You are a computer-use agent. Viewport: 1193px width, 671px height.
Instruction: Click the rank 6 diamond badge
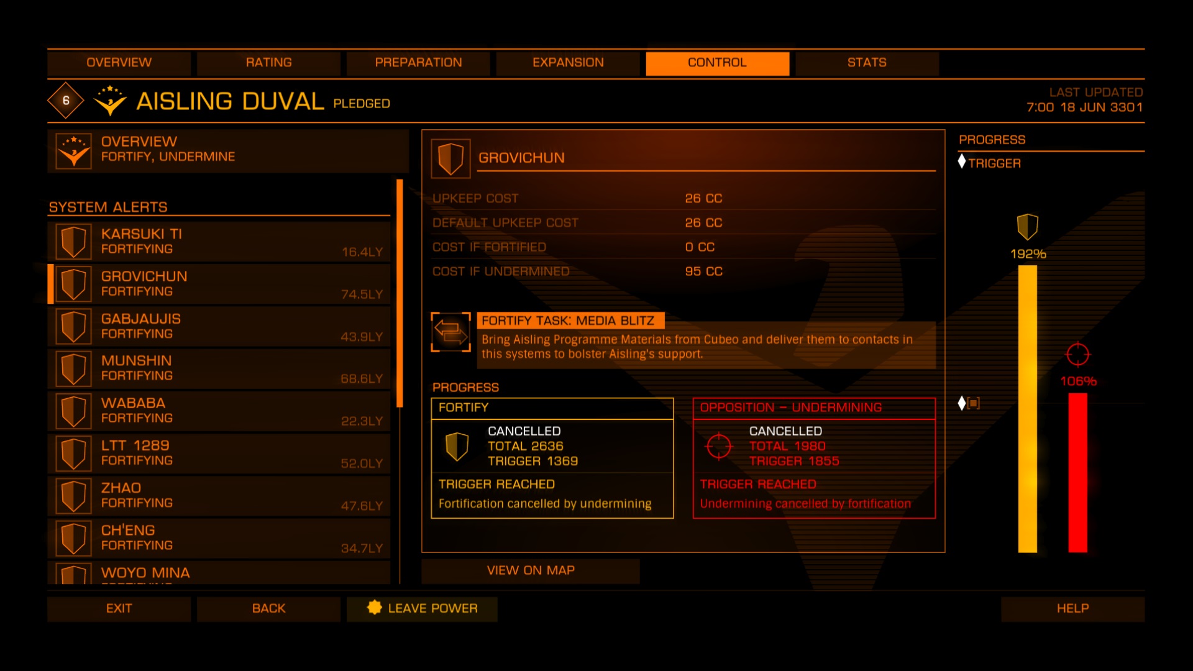click(x=66, y=101)
